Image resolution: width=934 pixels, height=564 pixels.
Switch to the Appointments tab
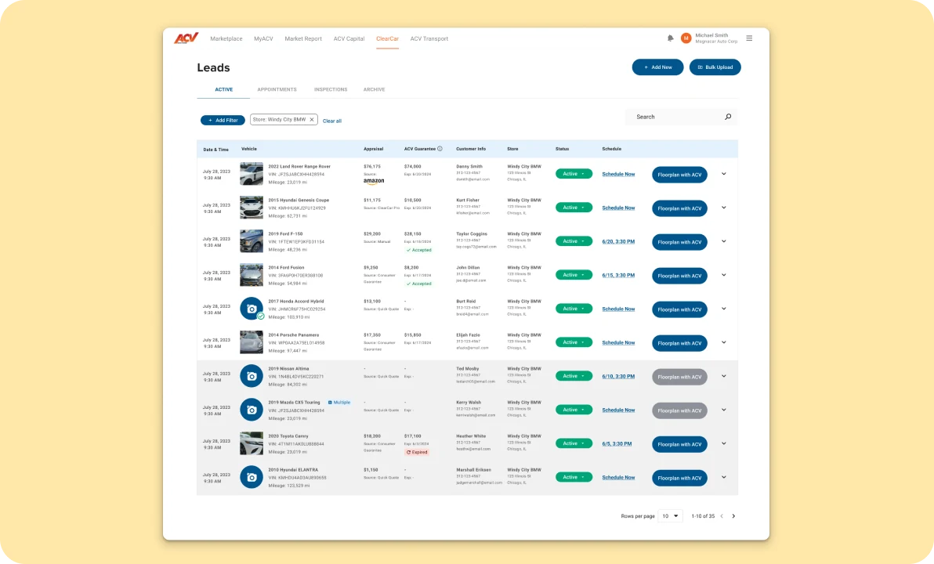click(277, 89)
